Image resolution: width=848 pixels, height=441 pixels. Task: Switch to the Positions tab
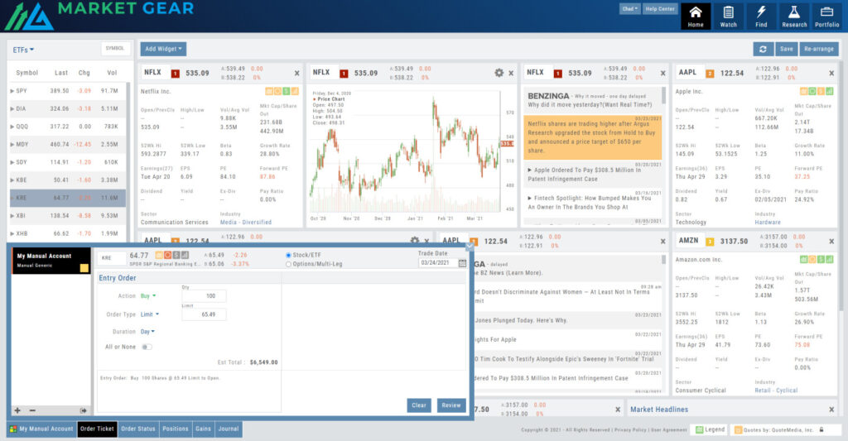click(176, 429)
